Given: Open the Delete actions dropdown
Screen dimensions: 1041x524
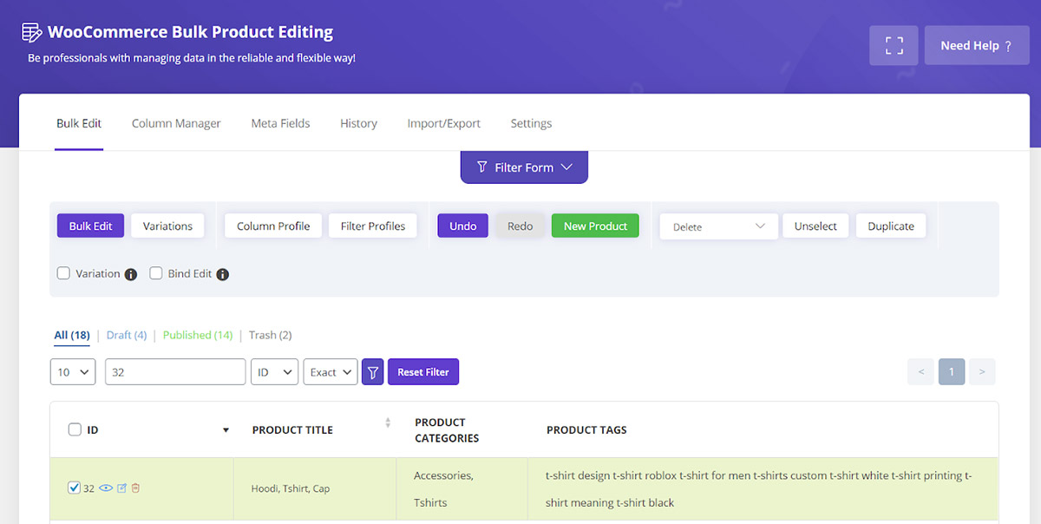Looking at the screenshot, I should click(x=717, y=226).
